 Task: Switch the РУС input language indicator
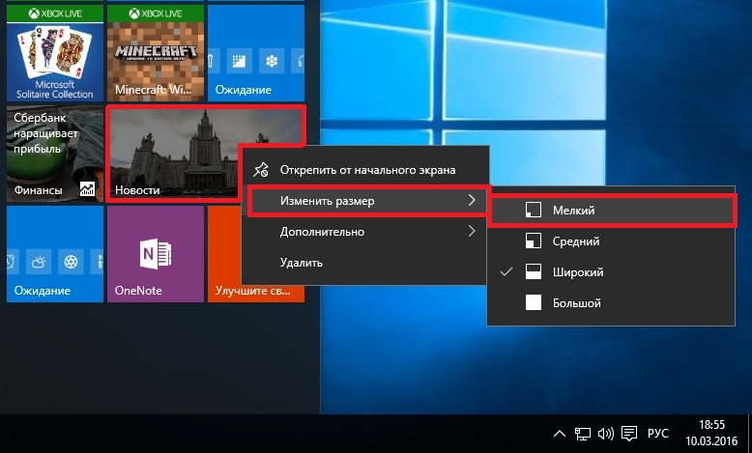coord(657,434)
